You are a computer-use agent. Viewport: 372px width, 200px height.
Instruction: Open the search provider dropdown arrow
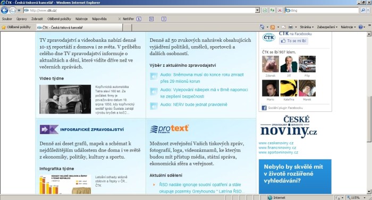click(368, 11)
